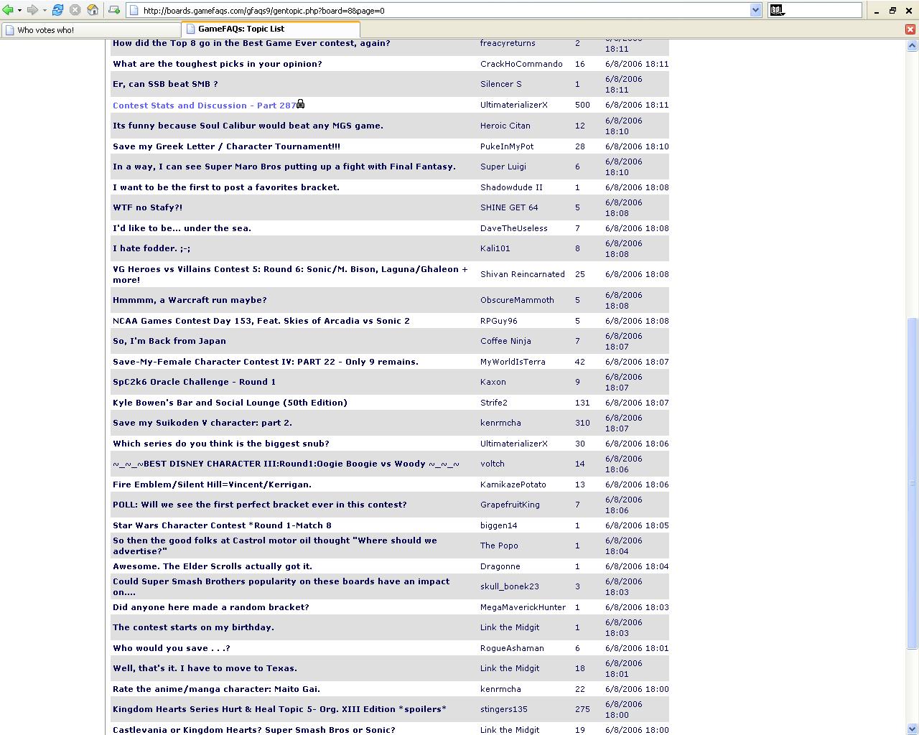Open the 'WTF no Stafy?!' topic
Viewport: 919px width, 735px height.
[147, 207]
